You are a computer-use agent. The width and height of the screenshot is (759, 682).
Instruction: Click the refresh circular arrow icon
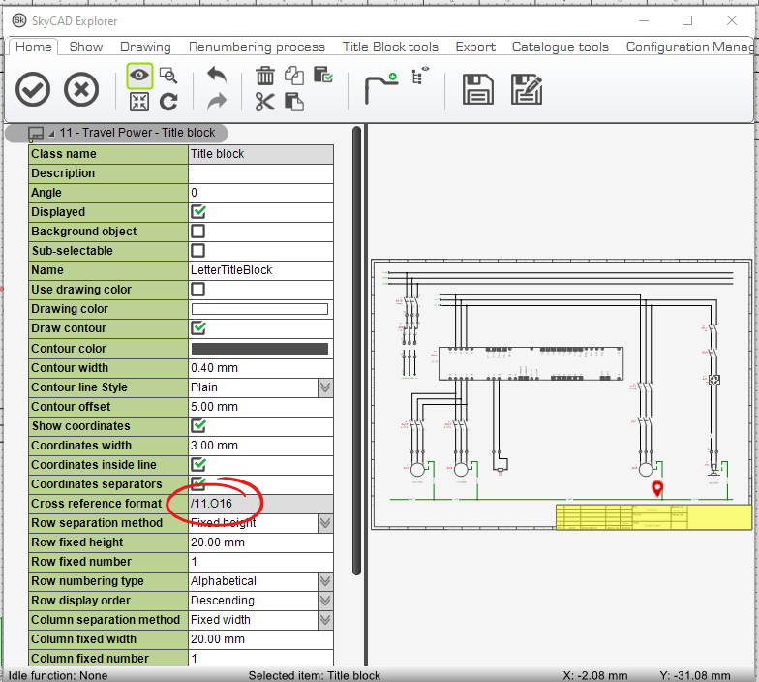[x=168, y=103]
